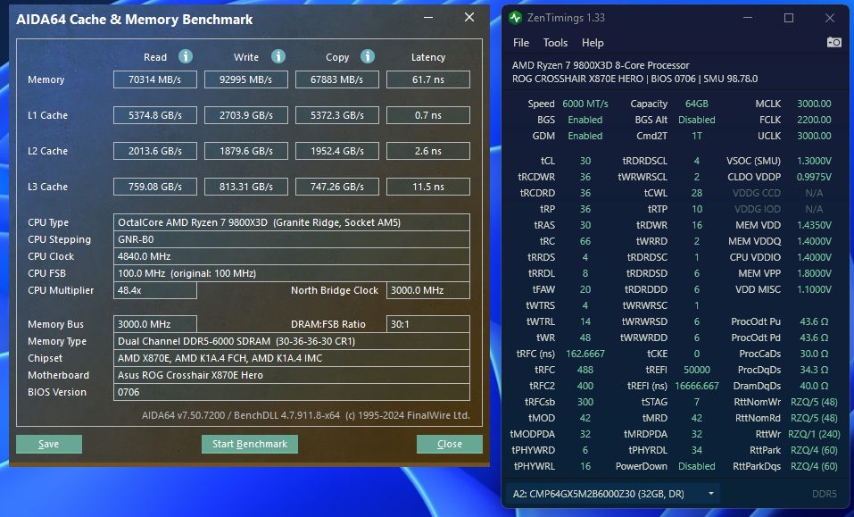Click the GDM Enabled value
This screenshot has height=517, width=854.
pos(585,136)
